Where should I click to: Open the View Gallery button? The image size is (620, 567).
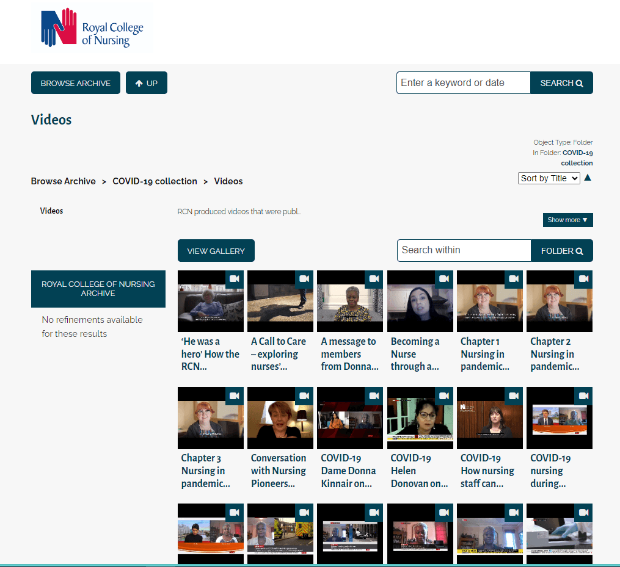click(x=216, y=251)
